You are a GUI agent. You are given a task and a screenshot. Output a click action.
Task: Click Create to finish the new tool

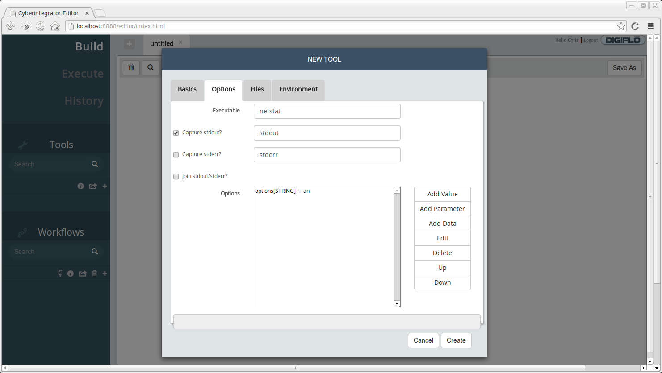pyautogui.click(x=456, y=340)
